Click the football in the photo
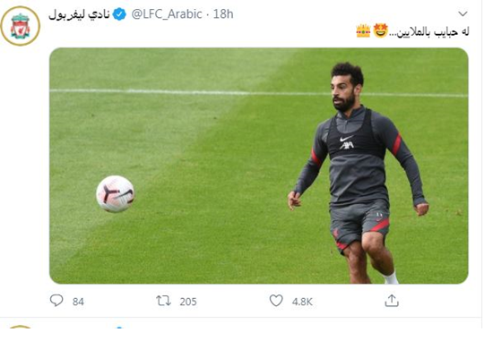 116,193
